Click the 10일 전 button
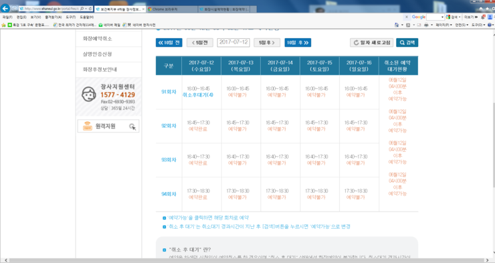495x263 pixels. click(x=169, y=43)
